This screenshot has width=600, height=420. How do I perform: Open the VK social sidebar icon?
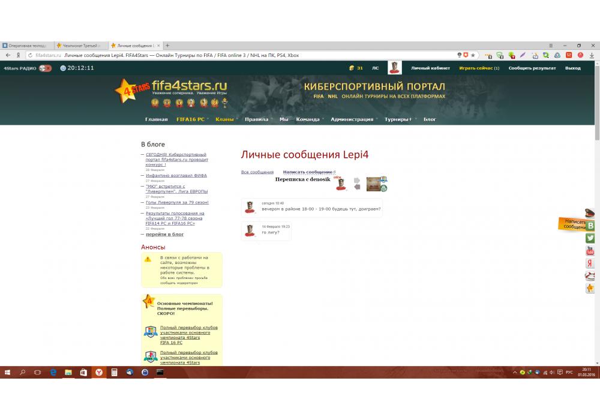tap(590, 226)
